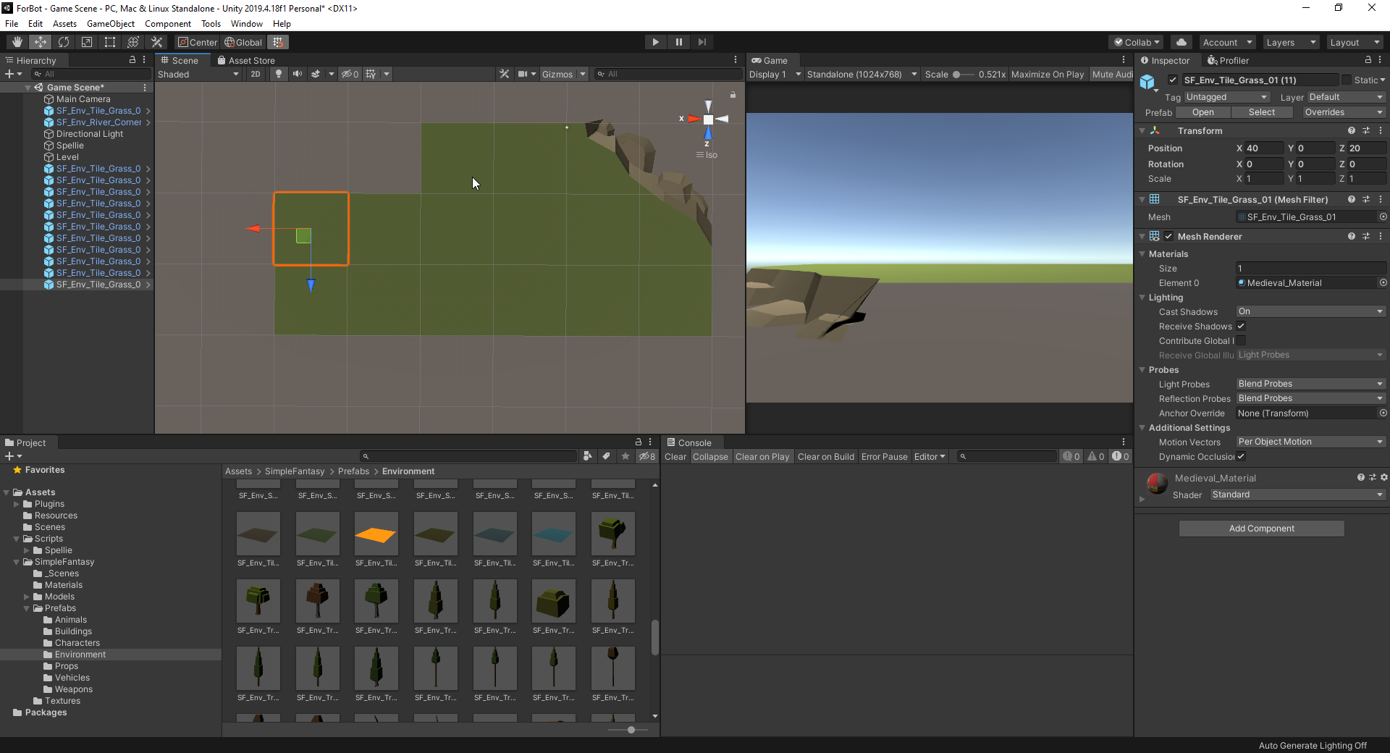
Task: Open the Layers dropdown in the toolbar
Action: click(1290, 42)
